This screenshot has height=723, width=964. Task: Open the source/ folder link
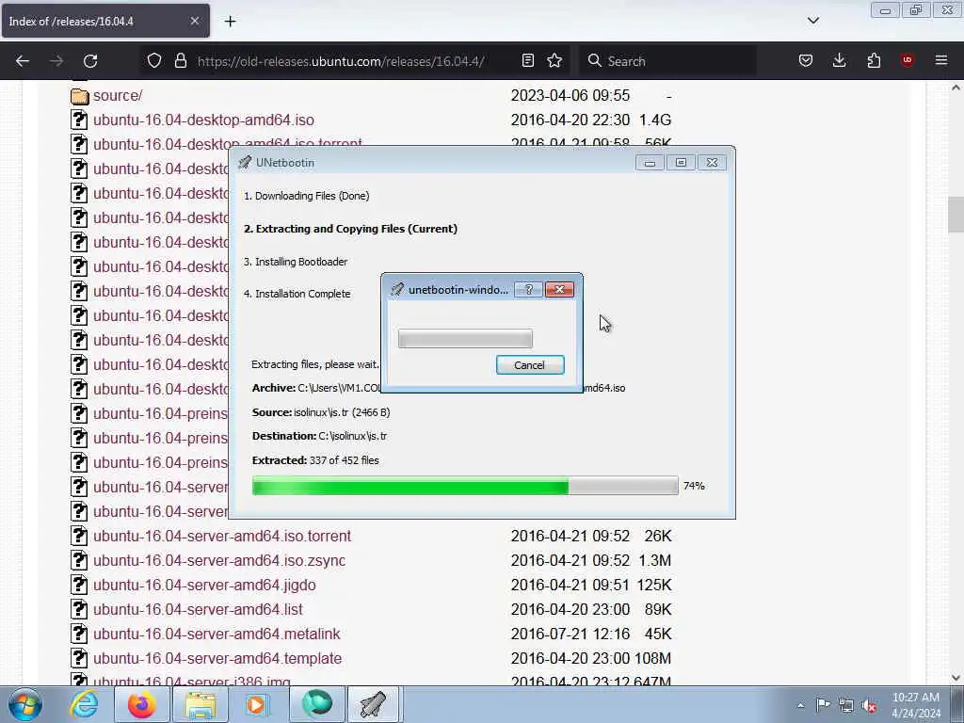(118, 95)
